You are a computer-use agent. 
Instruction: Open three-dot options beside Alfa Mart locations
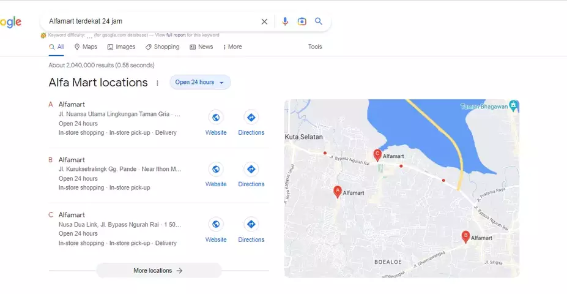[x=157, y=83]
